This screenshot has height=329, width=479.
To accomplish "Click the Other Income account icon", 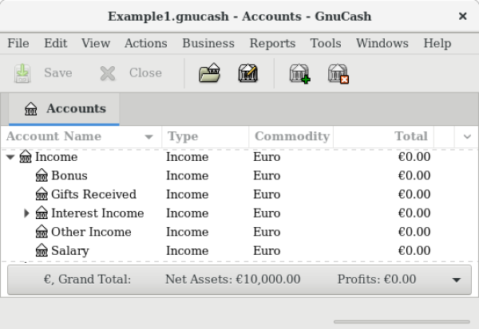I will 42,232.
